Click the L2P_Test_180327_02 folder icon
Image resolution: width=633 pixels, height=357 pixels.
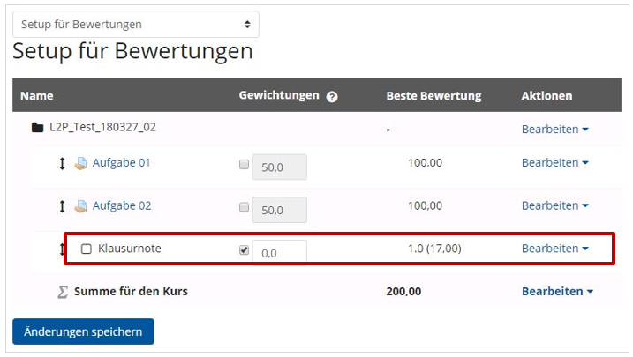point(38,128)
